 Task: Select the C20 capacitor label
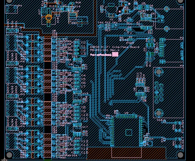74,23
